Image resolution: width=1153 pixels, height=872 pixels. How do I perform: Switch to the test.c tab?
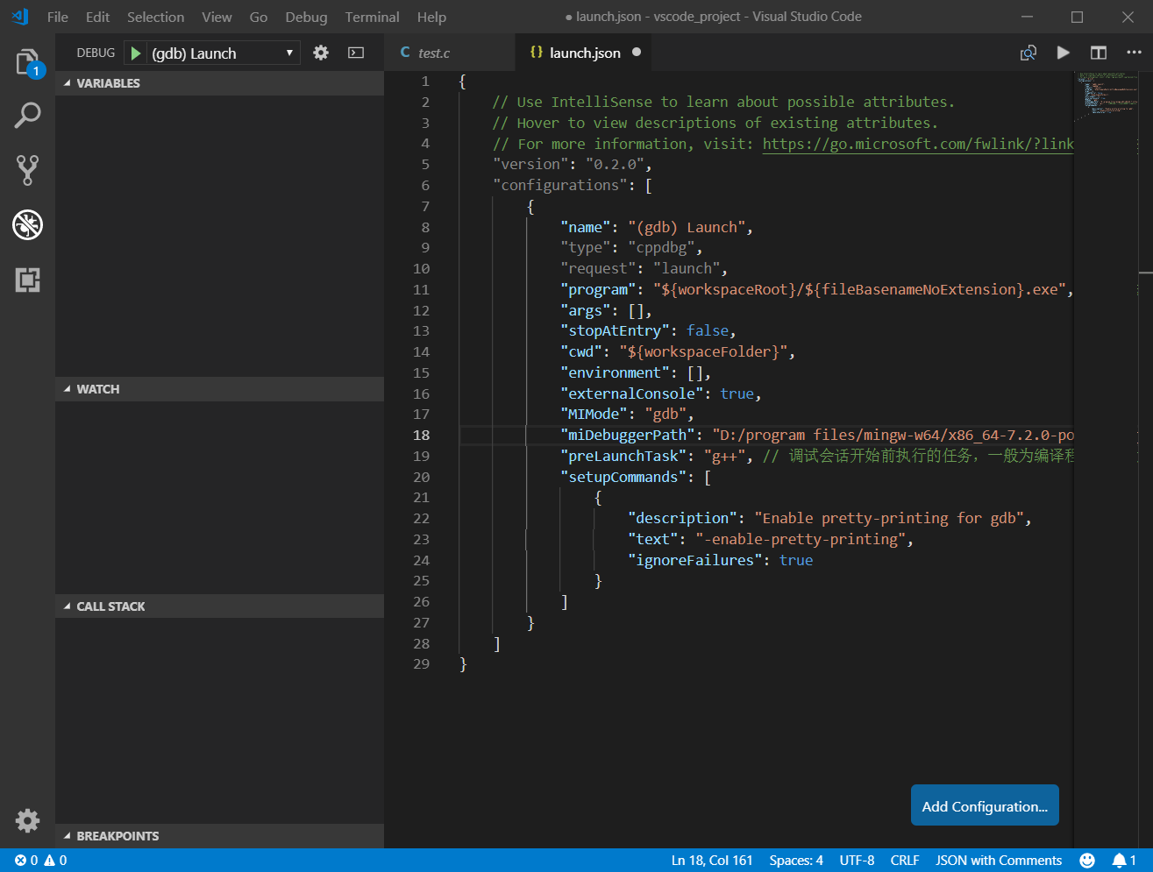click(x=450, y=53)
